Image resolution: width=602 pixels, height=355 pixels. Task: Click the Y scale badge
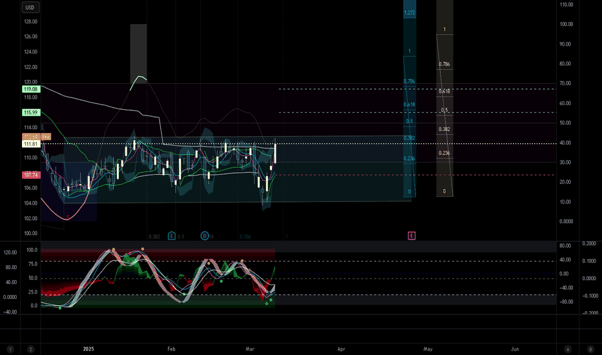pyautogui.click(x=10, y=349)
